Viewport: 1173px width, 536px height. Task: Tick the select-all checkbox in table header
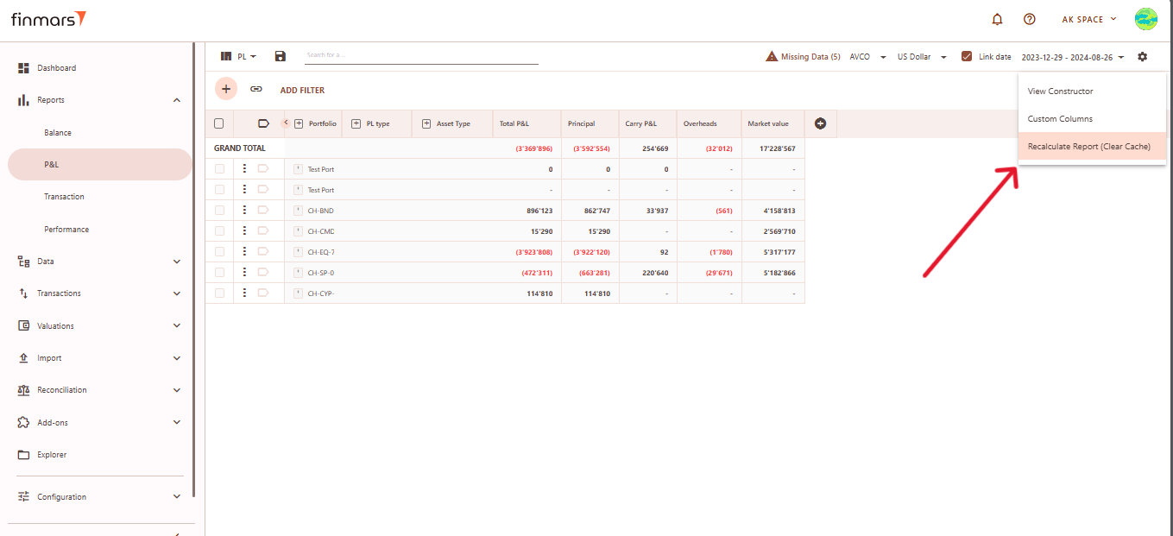(x=218, y=123)
